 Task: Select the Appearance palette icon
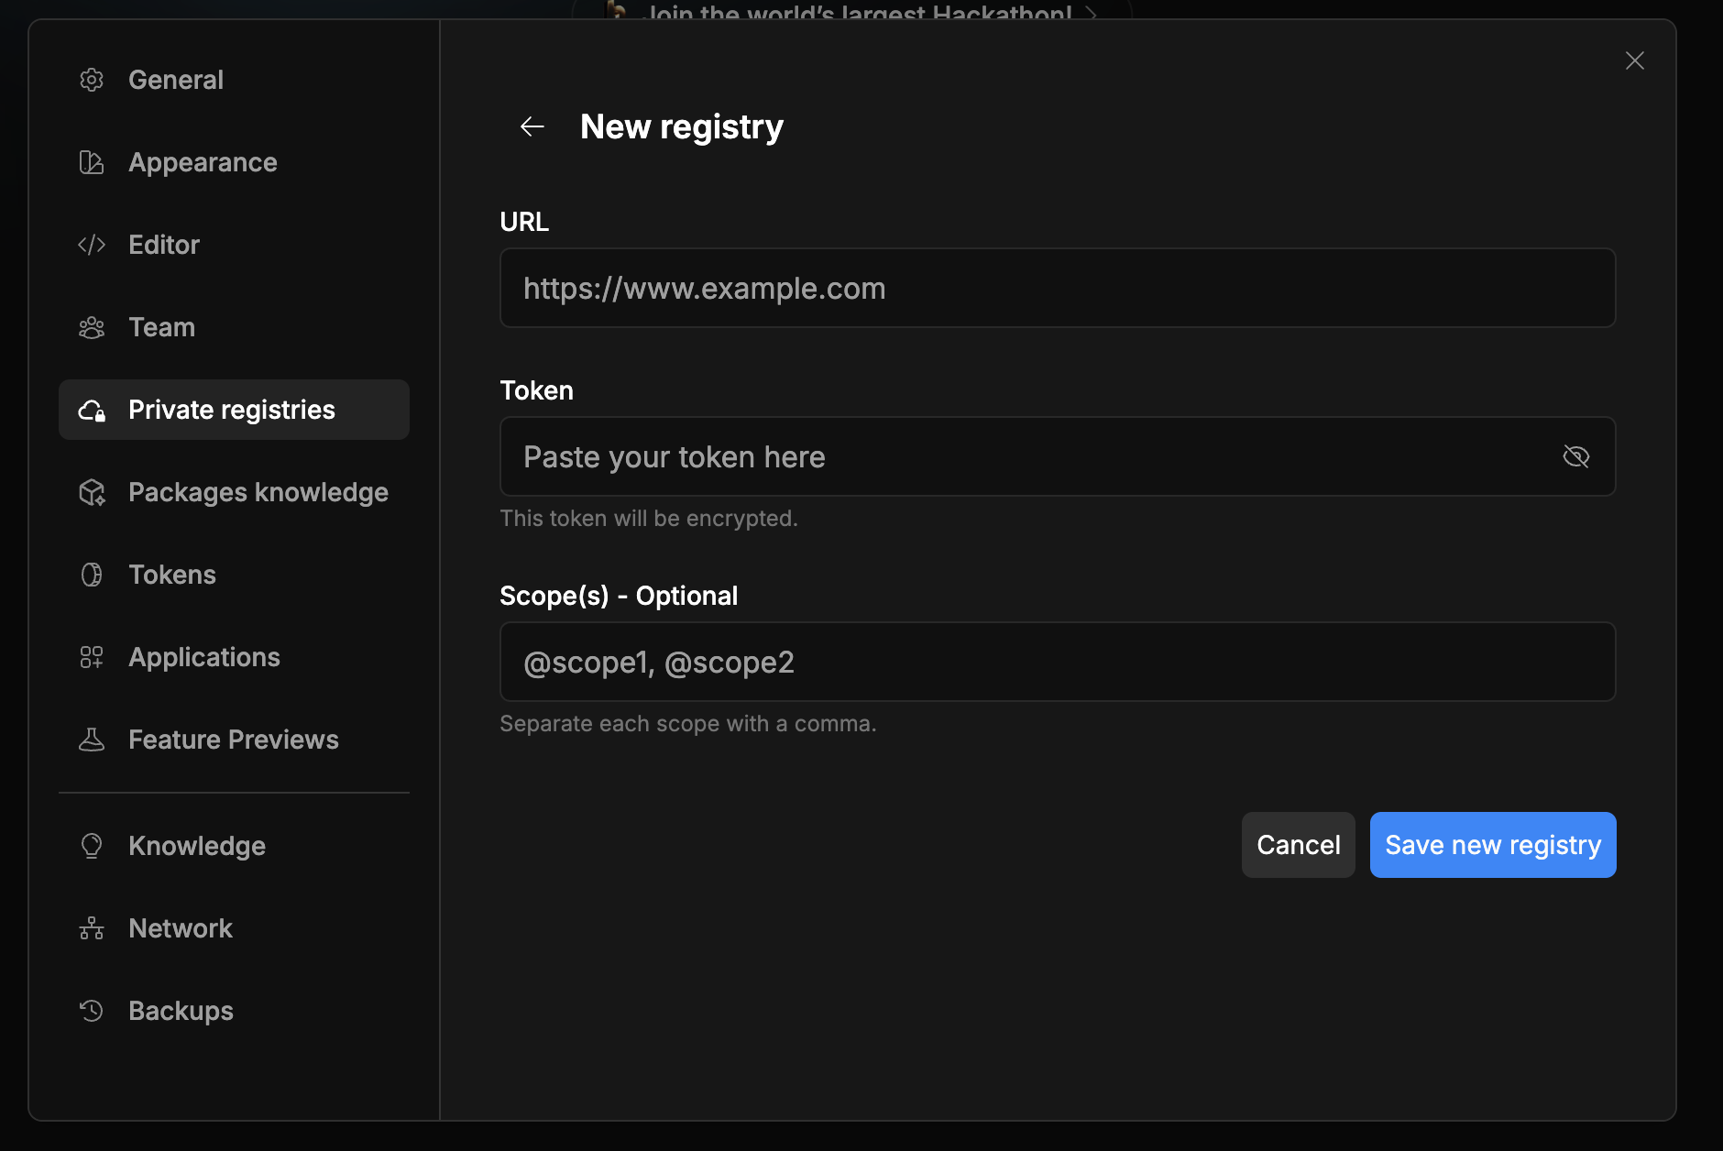93,162
